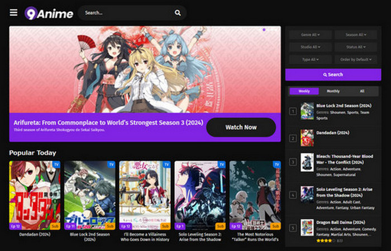Viewport: 391px width, 251px height.
Task: Expand the Genre All dropdown
Action: [x=310, y=35]
